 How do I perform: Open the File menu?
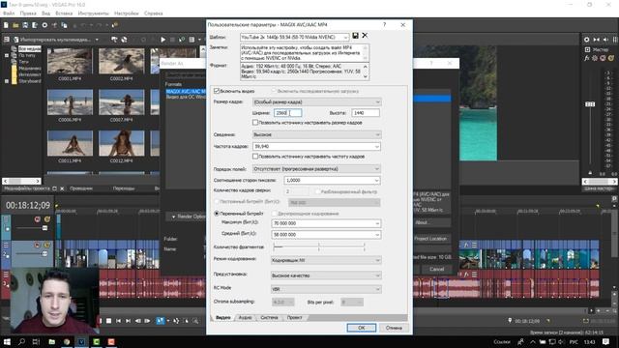pyautogui.click(x=9, y=14)
